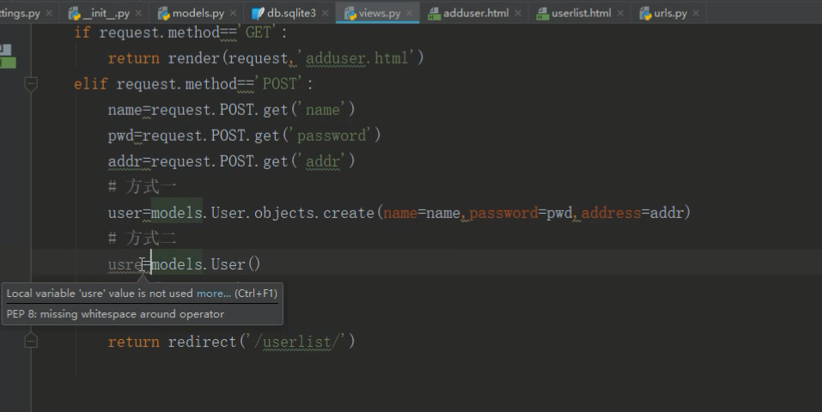The image size is (822, 412).
Task: Click the __init__.py file icon
Action: coord(75,14)
